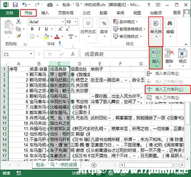Apply the red font color A

coord(57,36)
